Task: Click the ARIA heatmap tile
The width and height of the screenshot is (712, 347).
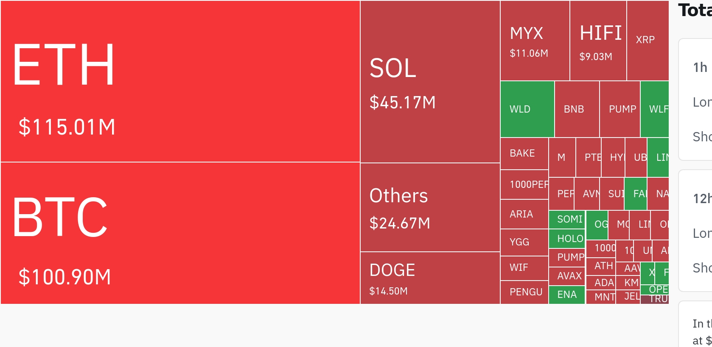Action: click(524, 214)
